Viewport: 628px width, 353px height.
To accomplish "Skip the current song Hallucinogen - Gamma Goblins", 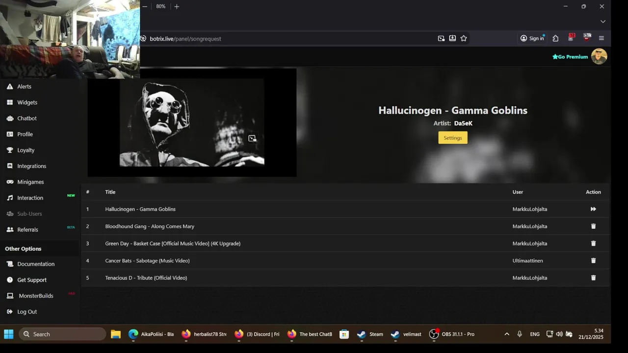I will tap(593, 209).
